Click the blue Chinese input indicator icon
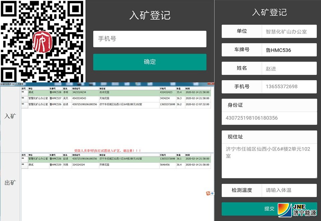 pos(212,193)
